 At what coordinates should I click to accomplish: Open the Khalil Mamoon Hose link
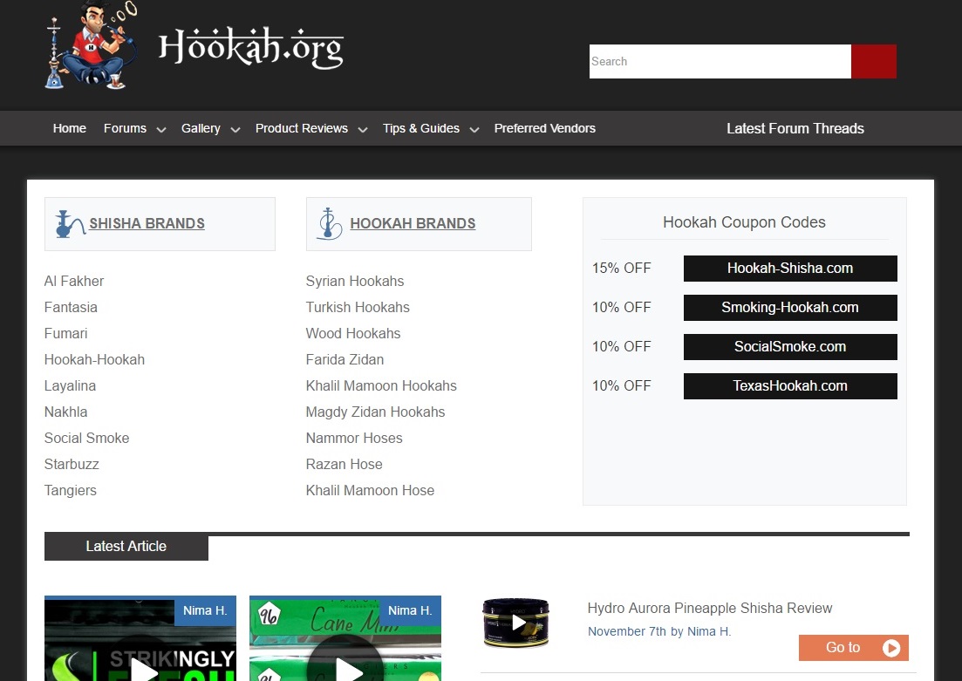[370, 490]
